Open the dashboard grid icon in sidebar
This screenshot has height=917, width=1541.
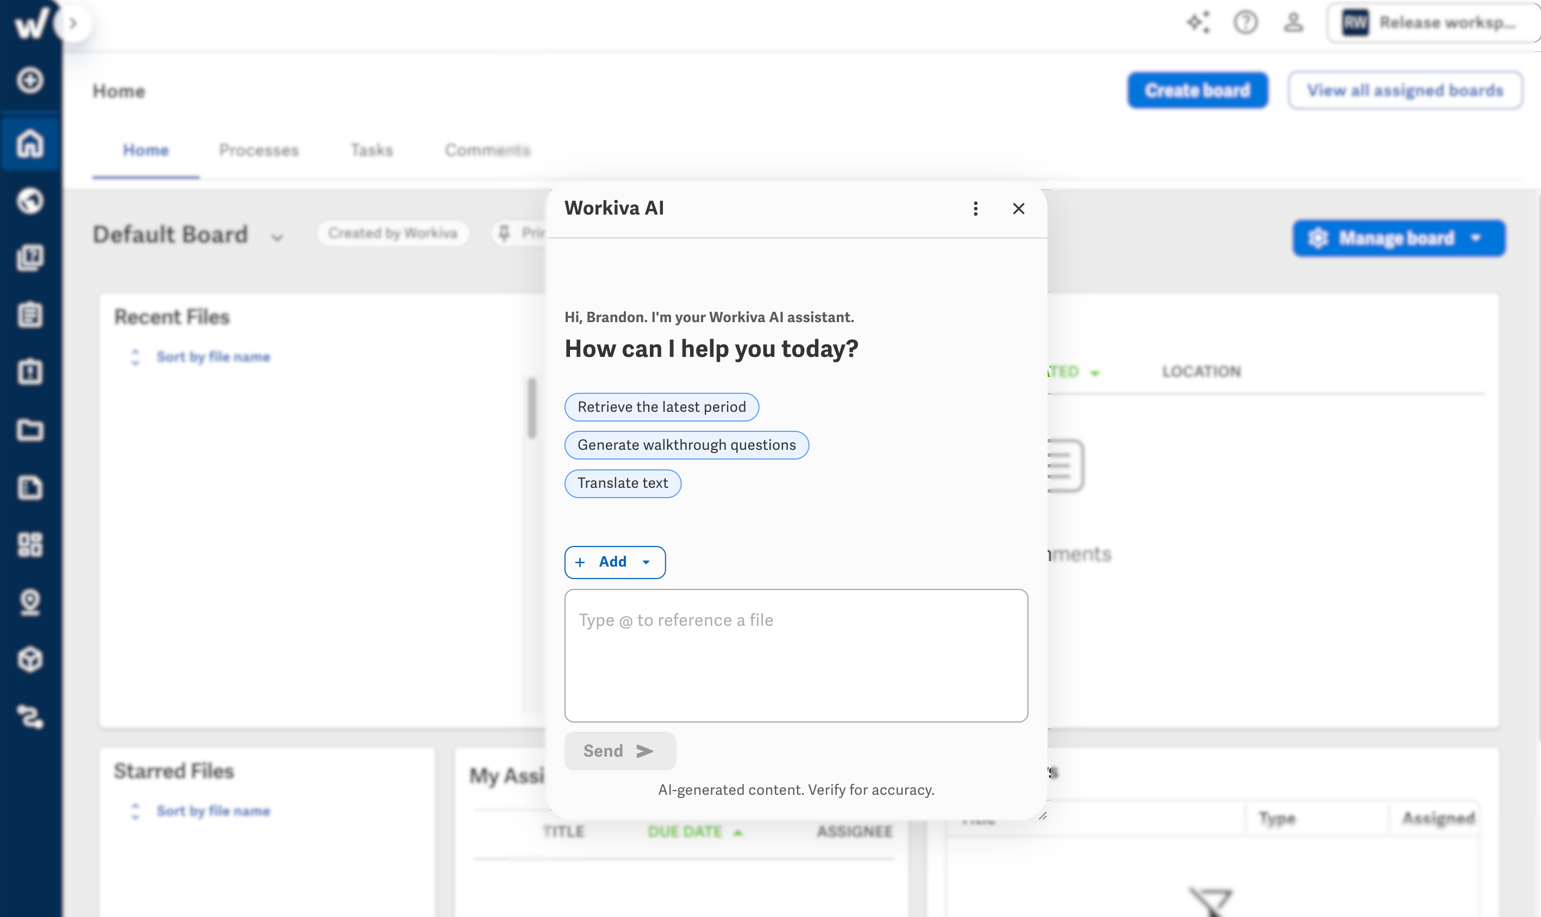(30, 544)
